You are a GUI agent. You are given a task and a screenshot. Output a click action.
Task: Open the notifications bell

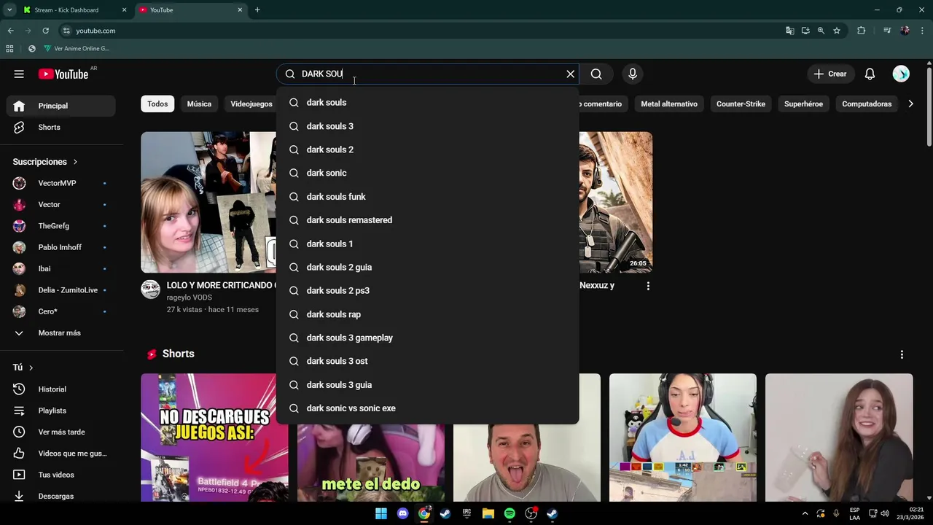coord(870,74)
